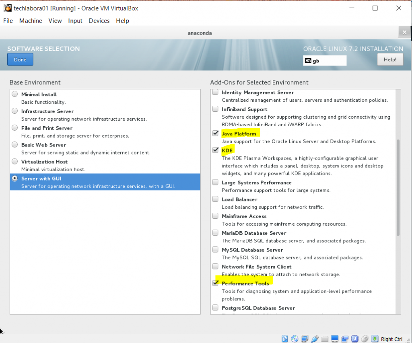This screenshot has height=343, width=412.
Task: Click the optical disc status icon
Action: point(295,339)
